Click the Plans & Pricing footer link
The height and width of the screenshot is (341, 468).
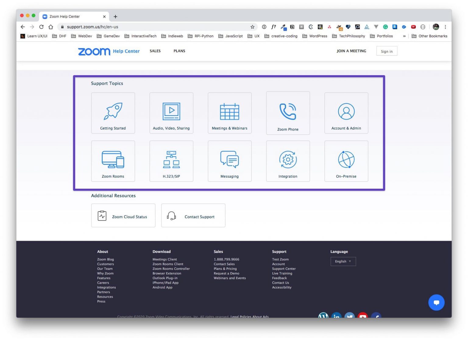(x=225, y=268)
